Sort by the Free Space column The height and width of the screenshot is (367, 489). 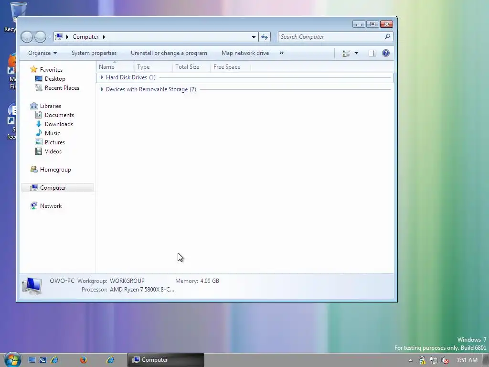(230, 67)
